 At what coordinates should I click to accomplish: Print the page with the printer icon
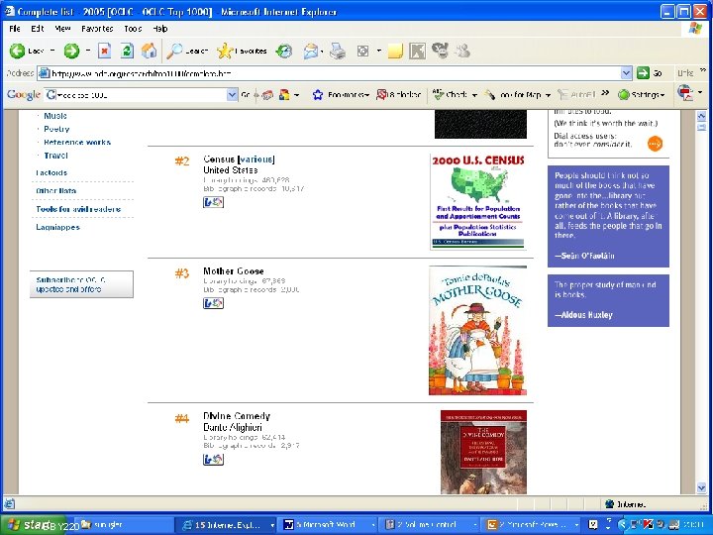(x=338, y=51)
